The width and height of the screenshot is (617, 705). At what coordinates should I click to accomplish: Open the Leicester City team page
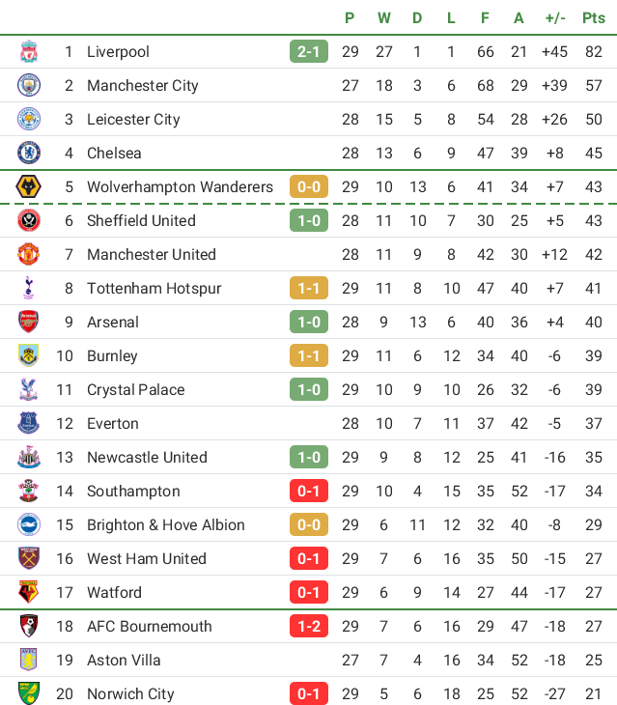(133, 120)
